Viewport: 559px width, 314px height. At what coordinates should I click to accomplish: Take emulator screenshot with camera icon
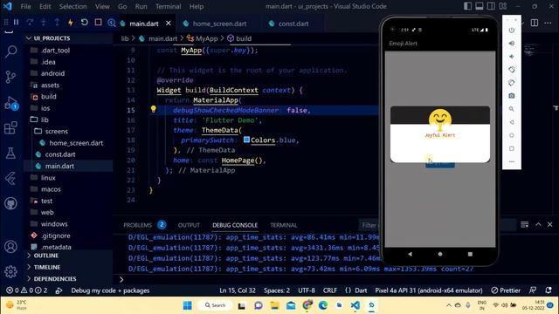click(x=512, y=96)
